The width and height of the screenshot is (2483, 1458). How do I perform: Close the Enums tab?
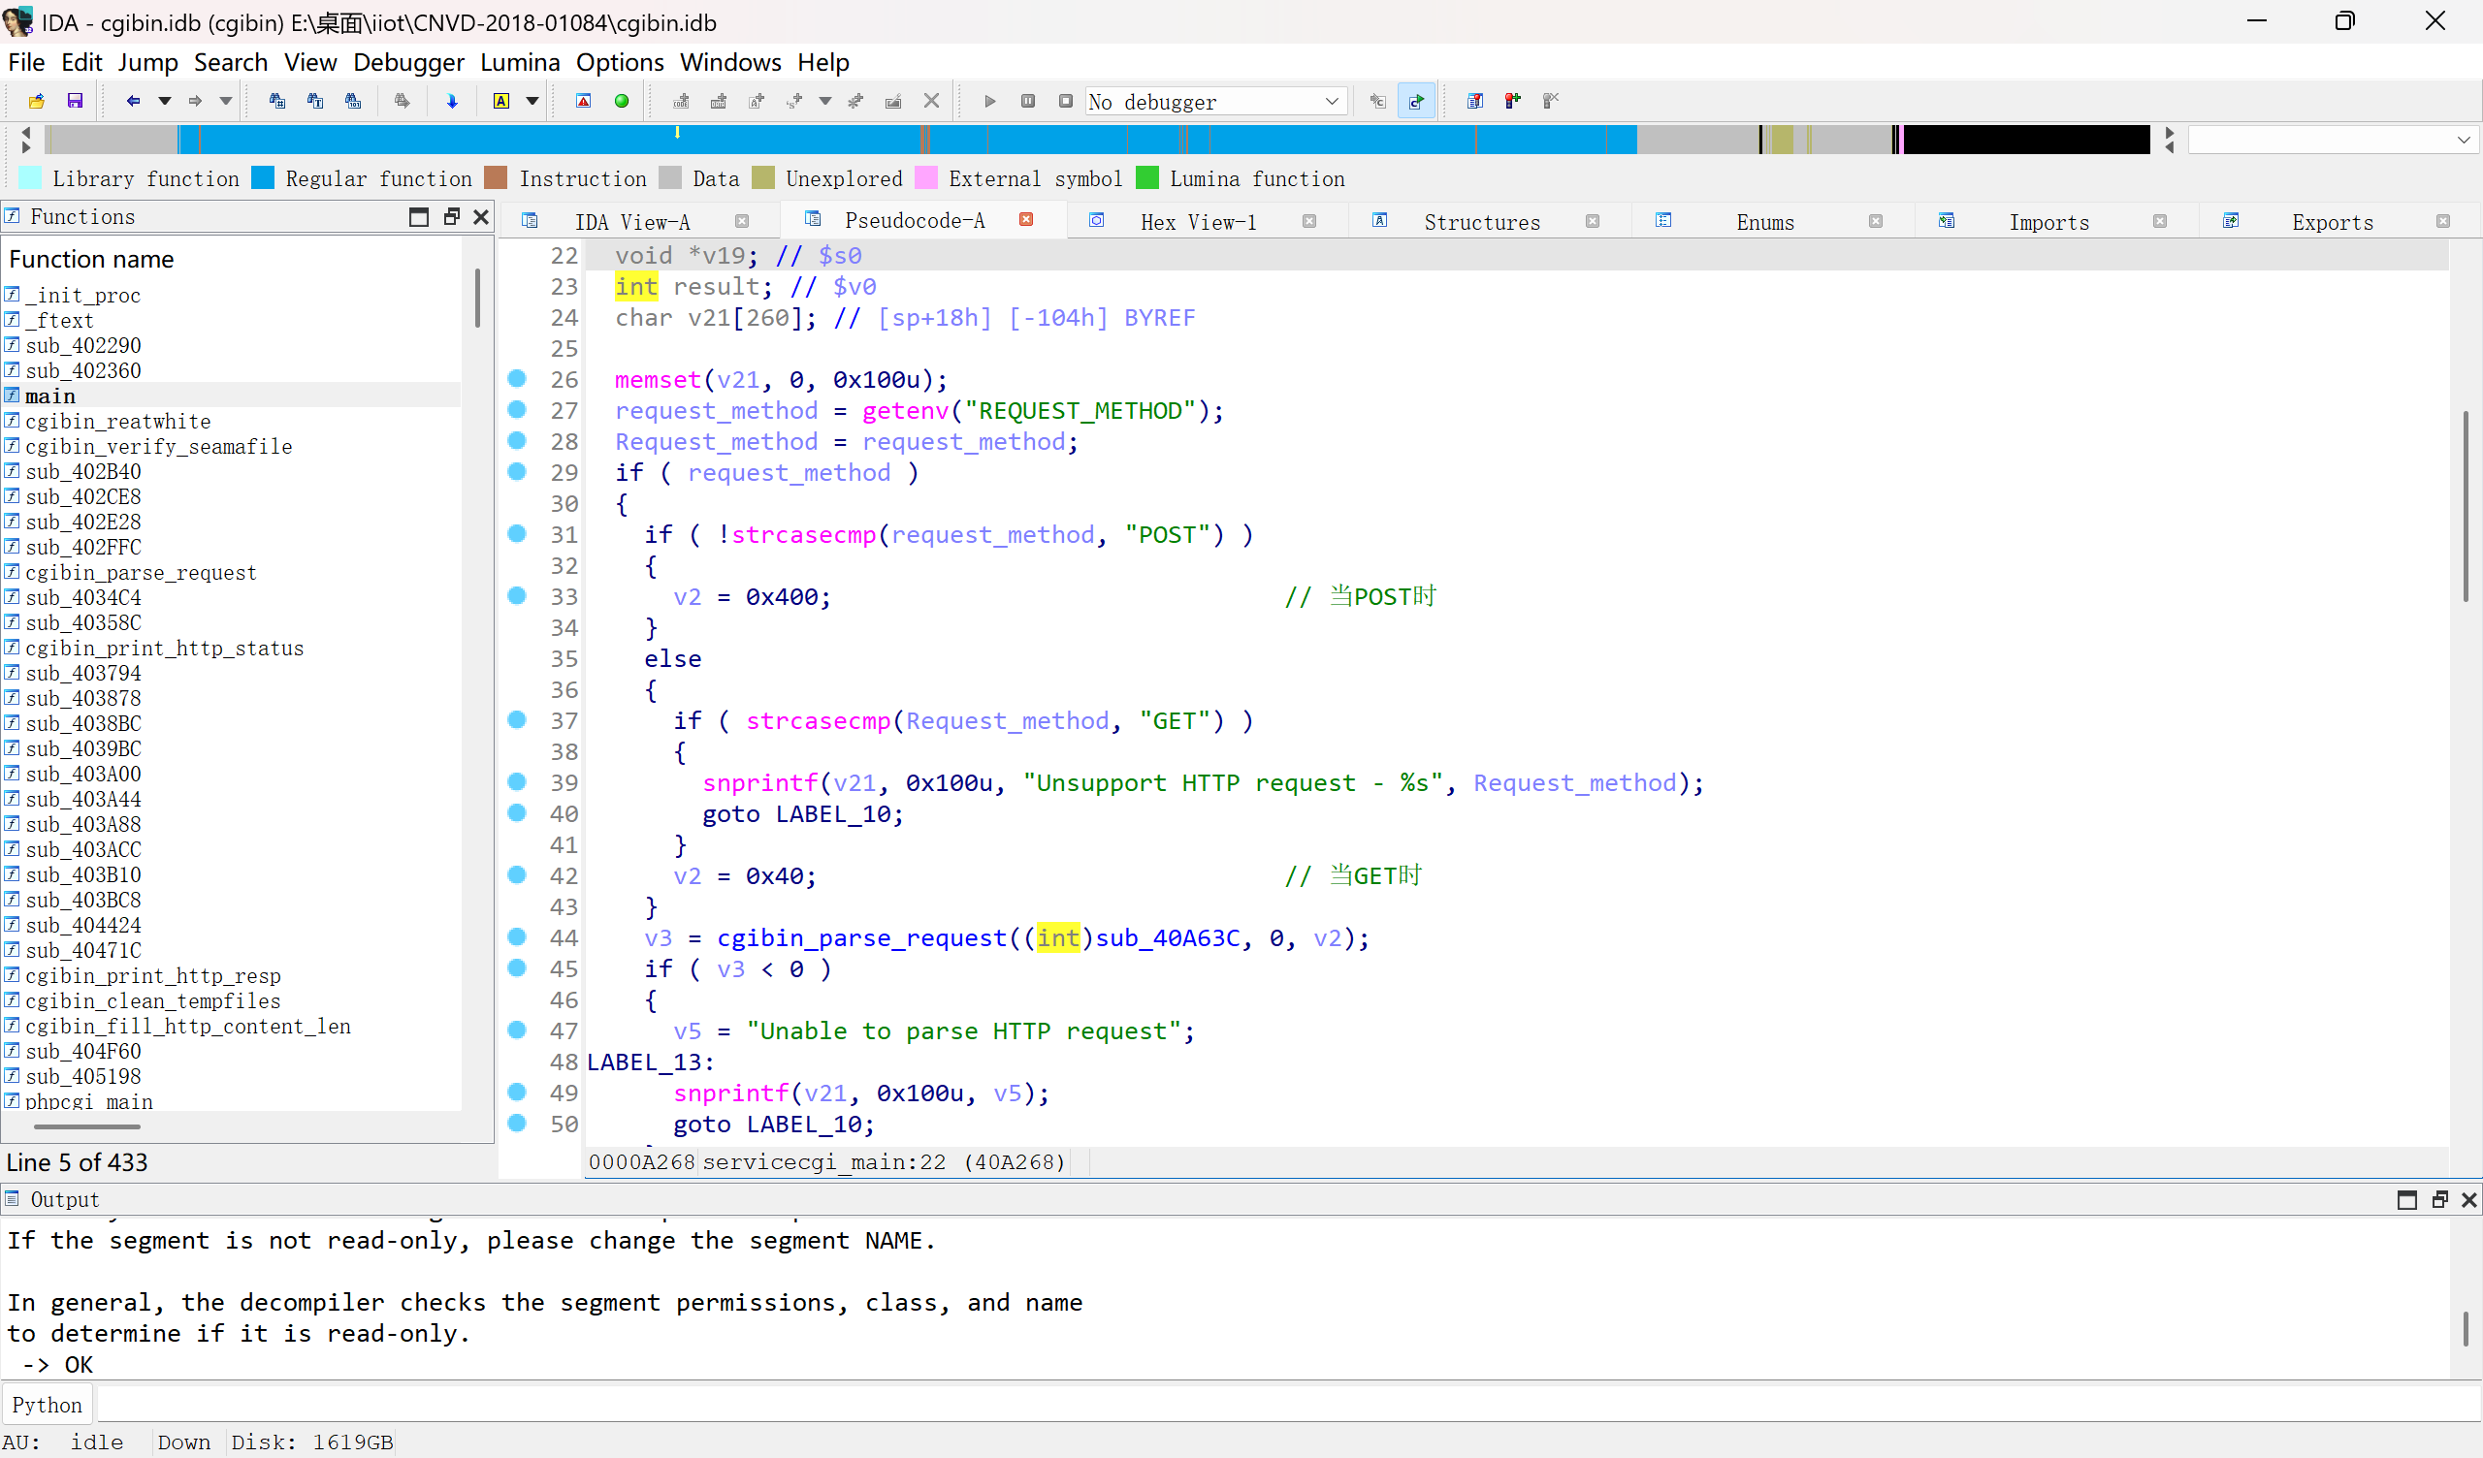(x=1875, y=222)
